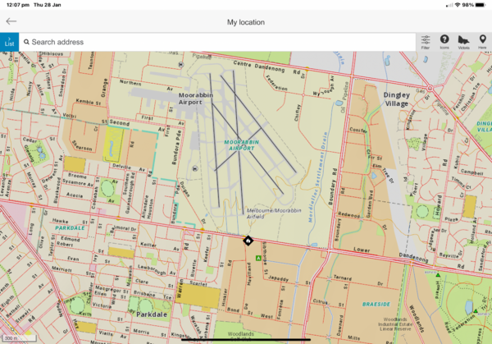Viewport: 492px width, 344px height.
Task: Tap the green triangle marker near Woodlands
Action: (438, 276)
